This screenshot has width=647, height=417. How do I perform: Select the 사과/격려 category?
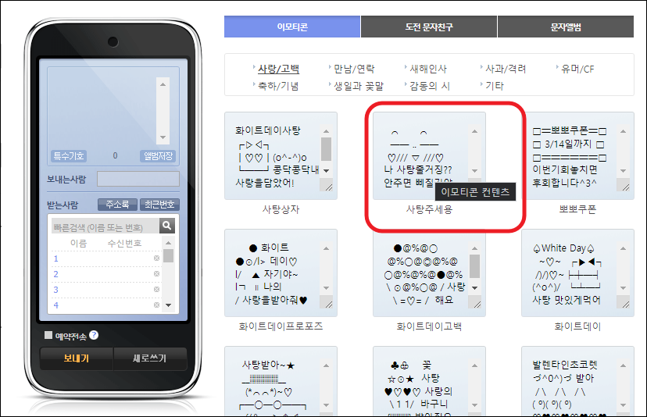pyautogui.click(x=506, y=69)
